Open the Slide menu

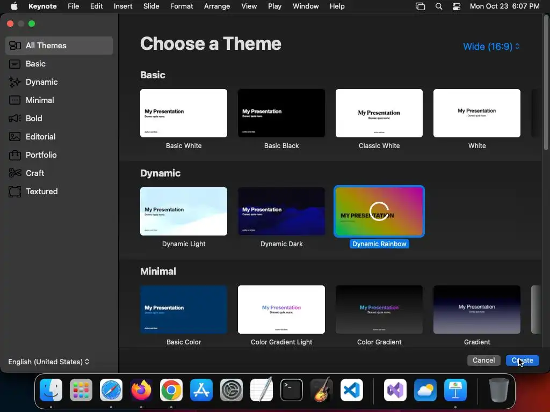pos(151,6)
